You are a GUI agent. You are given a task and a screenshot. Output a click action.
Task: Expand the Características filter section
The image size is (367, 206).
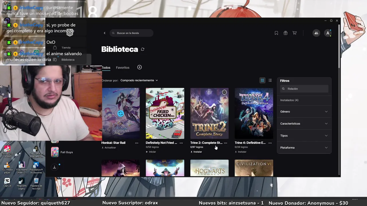(304, 124)
